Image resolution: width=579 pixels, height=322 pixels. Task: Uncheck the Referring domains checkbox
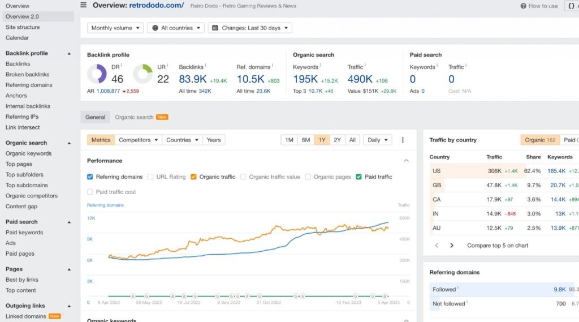click(90, 177)
